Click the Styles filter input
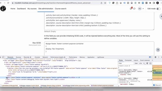The width and height of the screenshot is (162, 91). coord(126,63)
